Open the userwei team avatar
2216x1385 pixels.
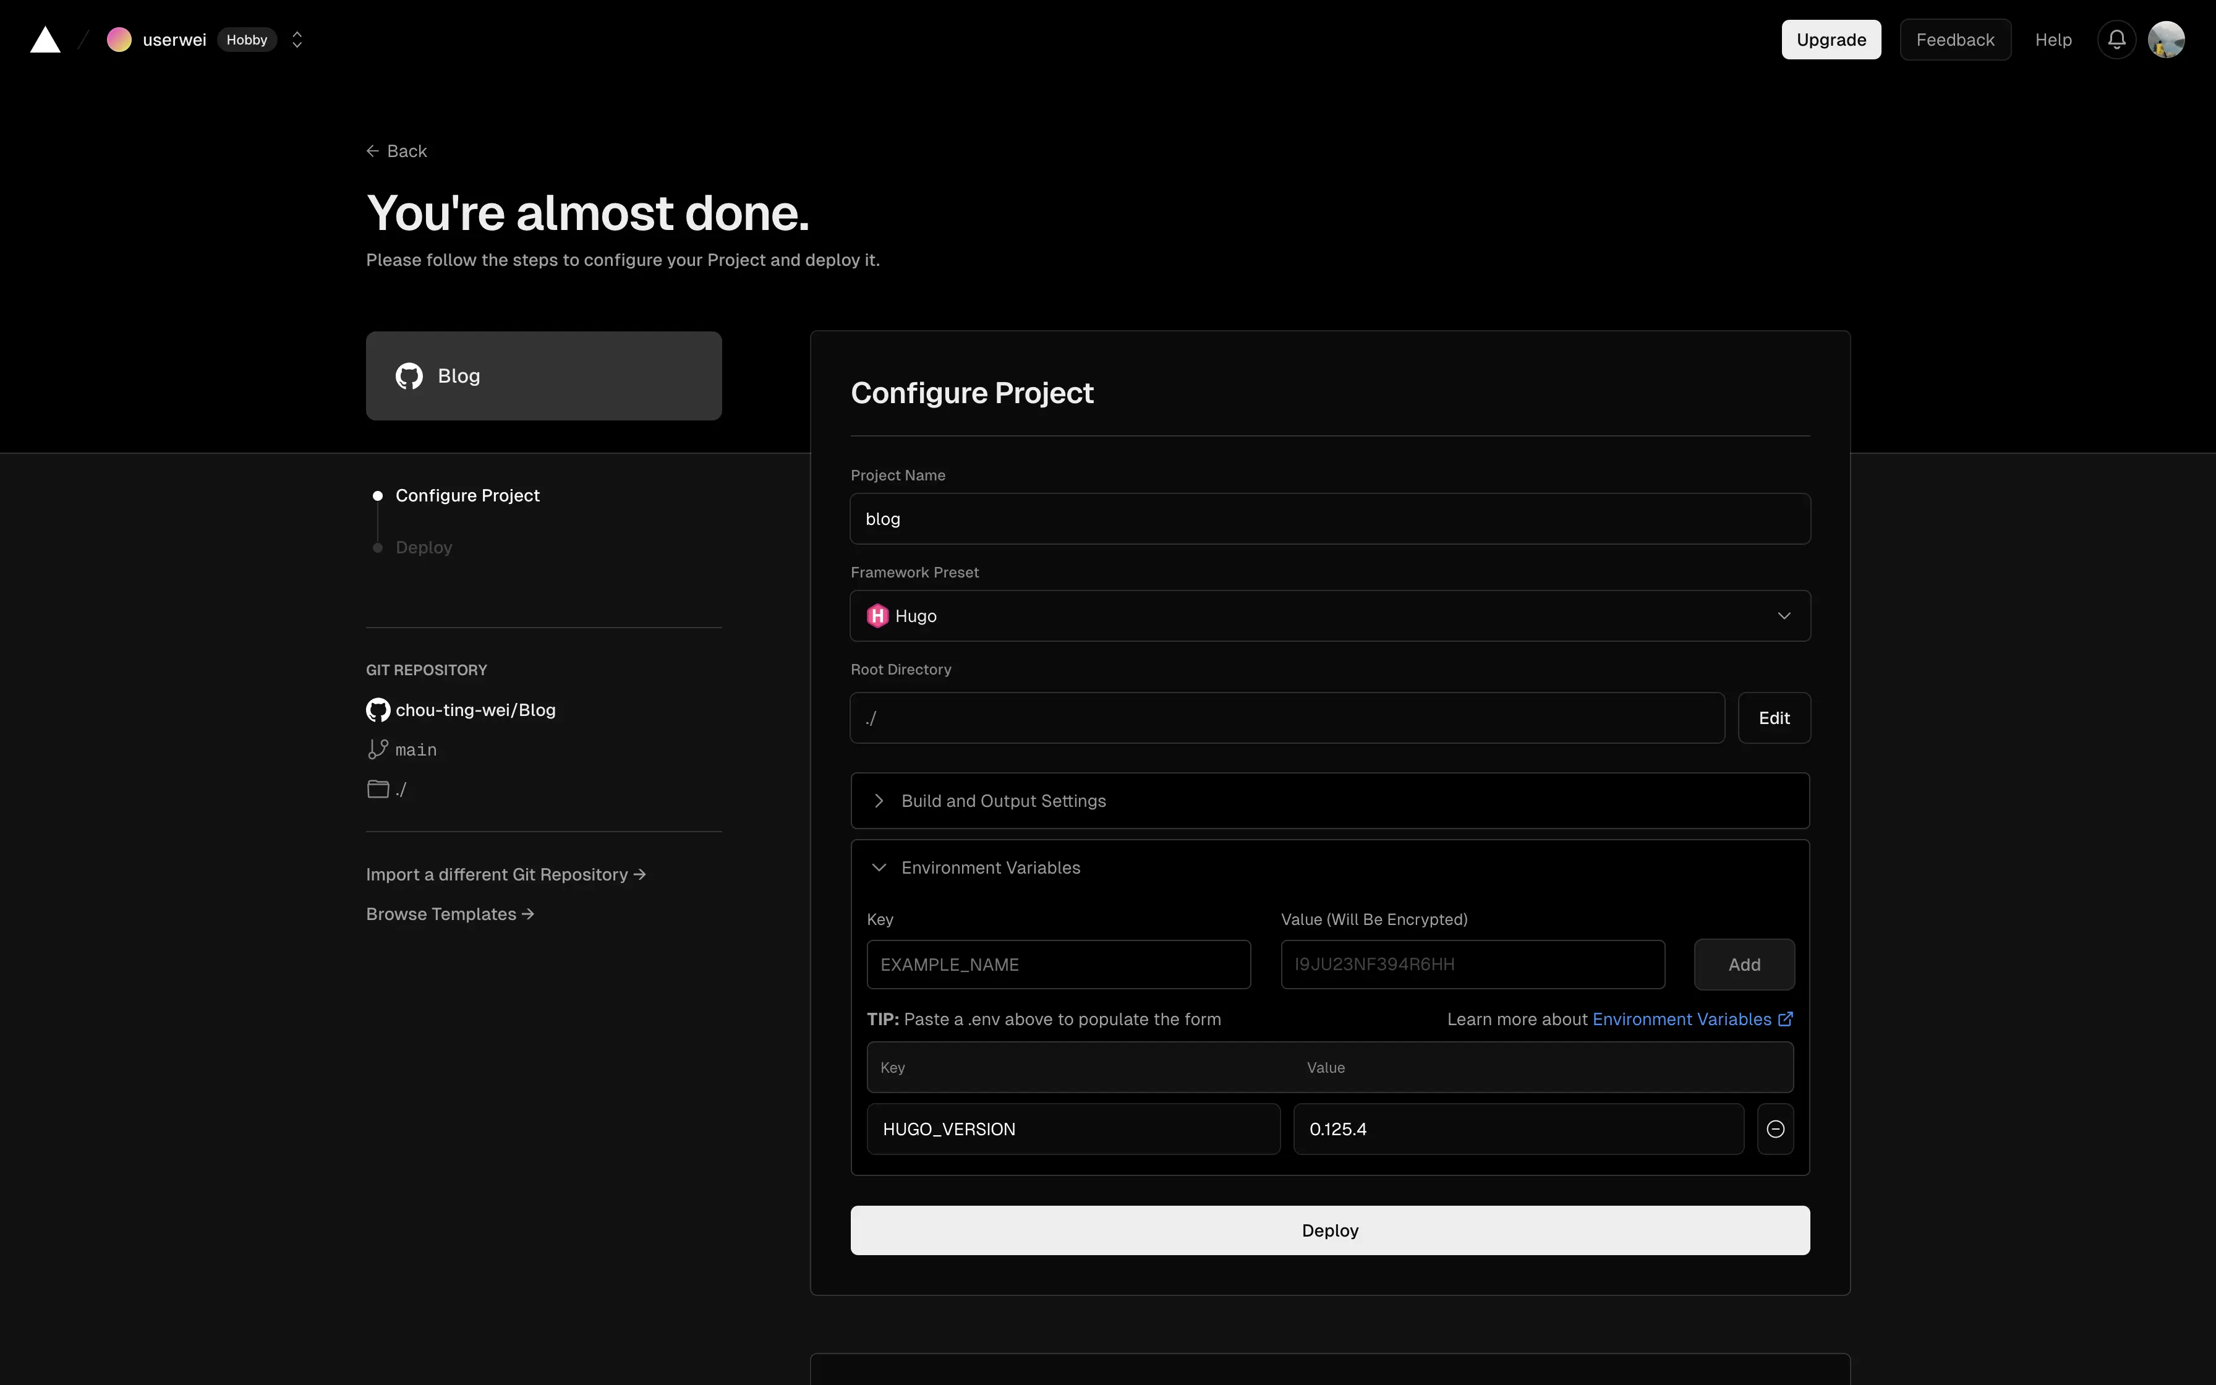[x=119, y=40]
